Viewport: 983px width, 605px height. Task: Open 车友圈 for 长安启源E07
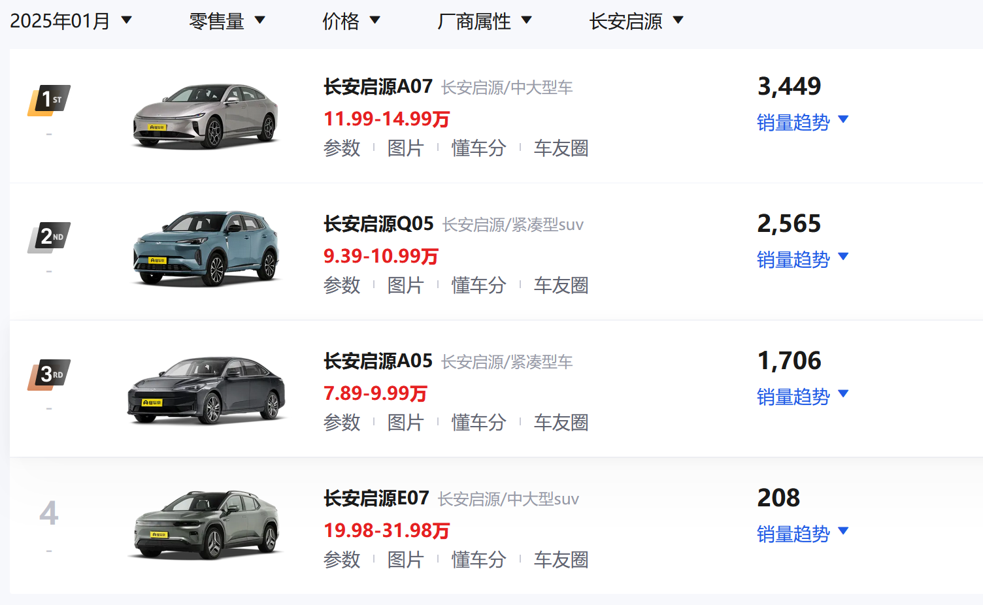561,560
